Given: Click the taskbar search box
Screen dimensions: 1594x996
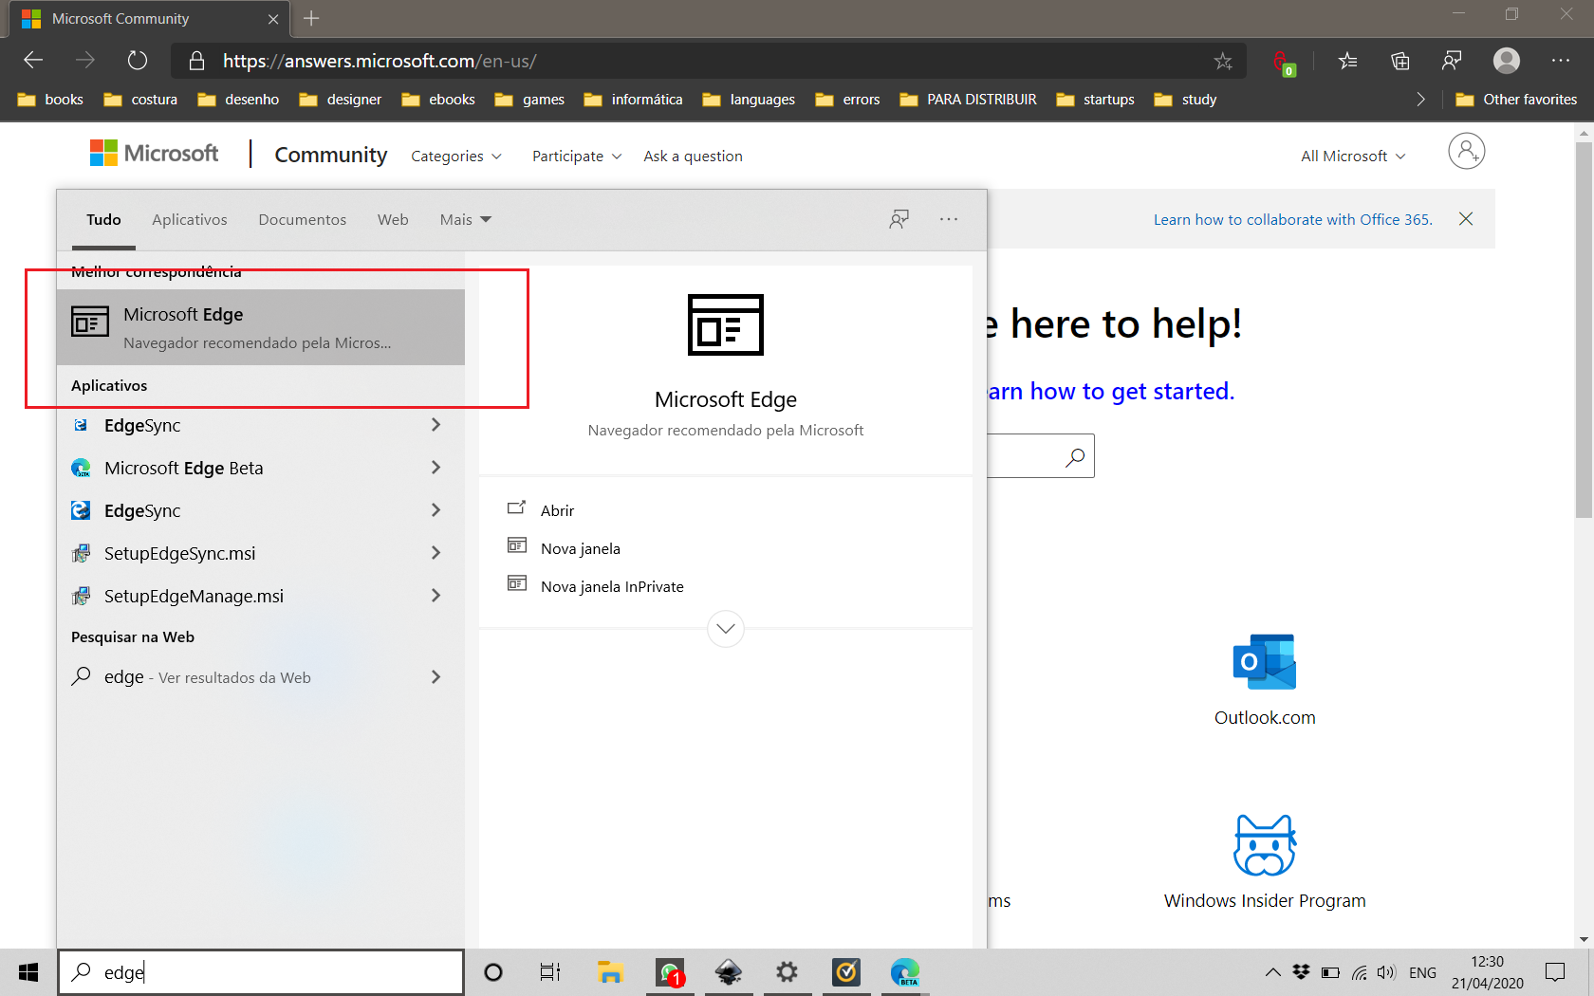Looking at the screenshot, I should (x=261, y=972).
